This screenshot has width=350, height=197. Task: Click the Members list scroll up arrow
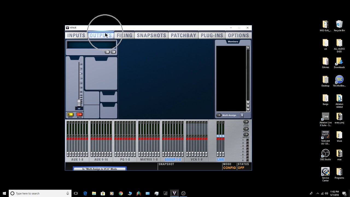[x=248, y=48]
